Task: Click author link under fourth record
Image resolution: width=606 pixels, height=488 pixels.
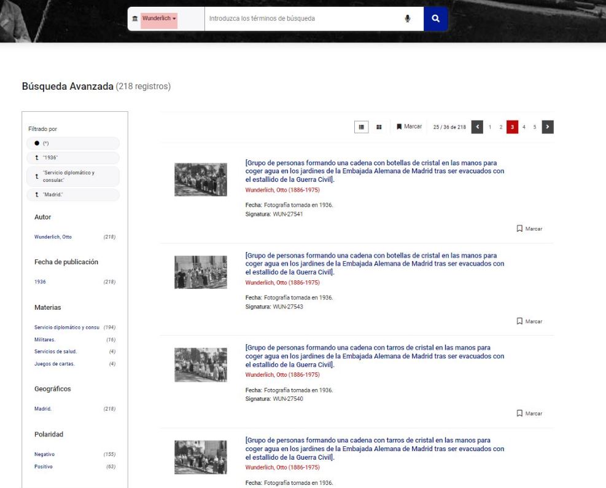Action: click(282, 467)
